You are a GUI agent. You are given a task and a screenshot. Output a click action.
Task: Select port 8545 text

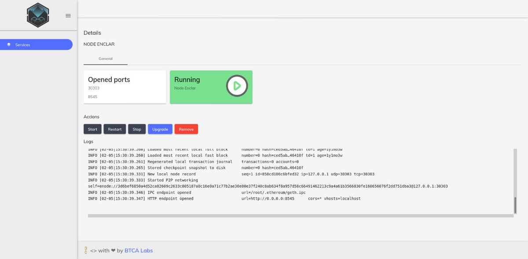coord(92,96)
